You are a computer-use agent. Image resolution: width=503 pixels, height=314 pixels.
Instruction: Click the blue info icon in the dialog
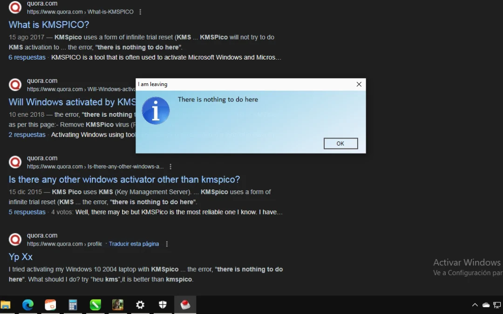point(156,110)
